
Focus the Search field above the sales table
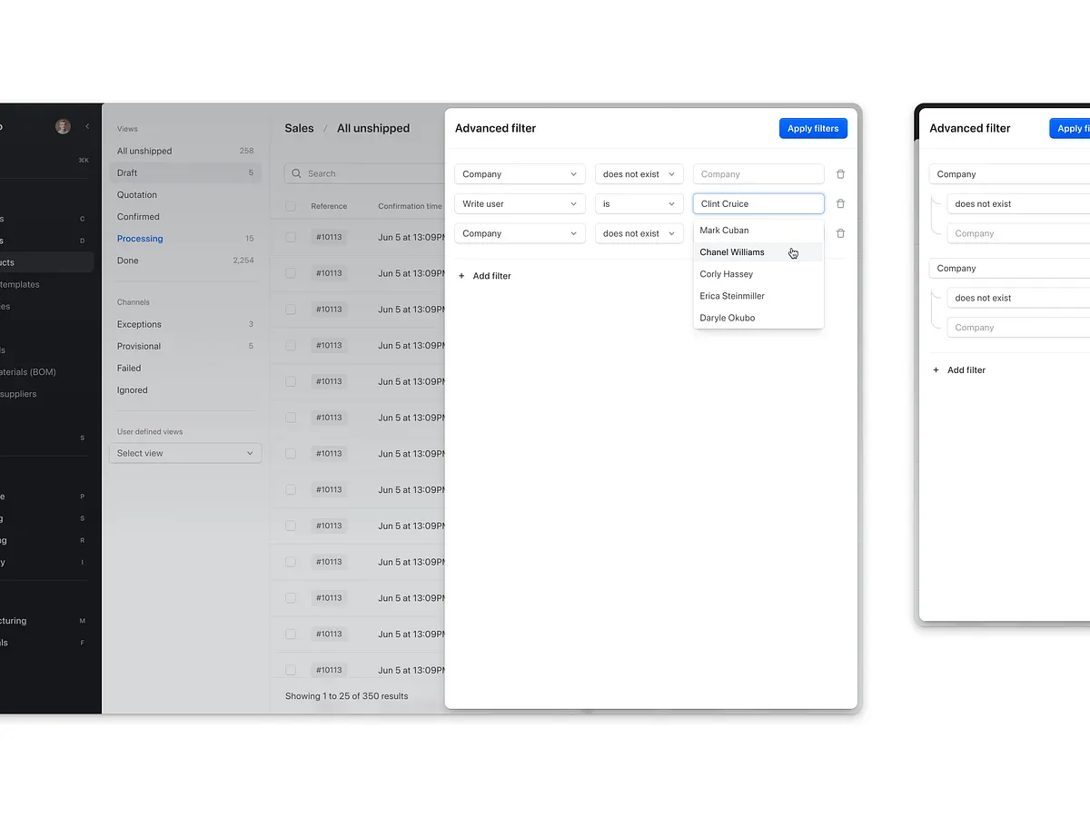tap(364, 173)
